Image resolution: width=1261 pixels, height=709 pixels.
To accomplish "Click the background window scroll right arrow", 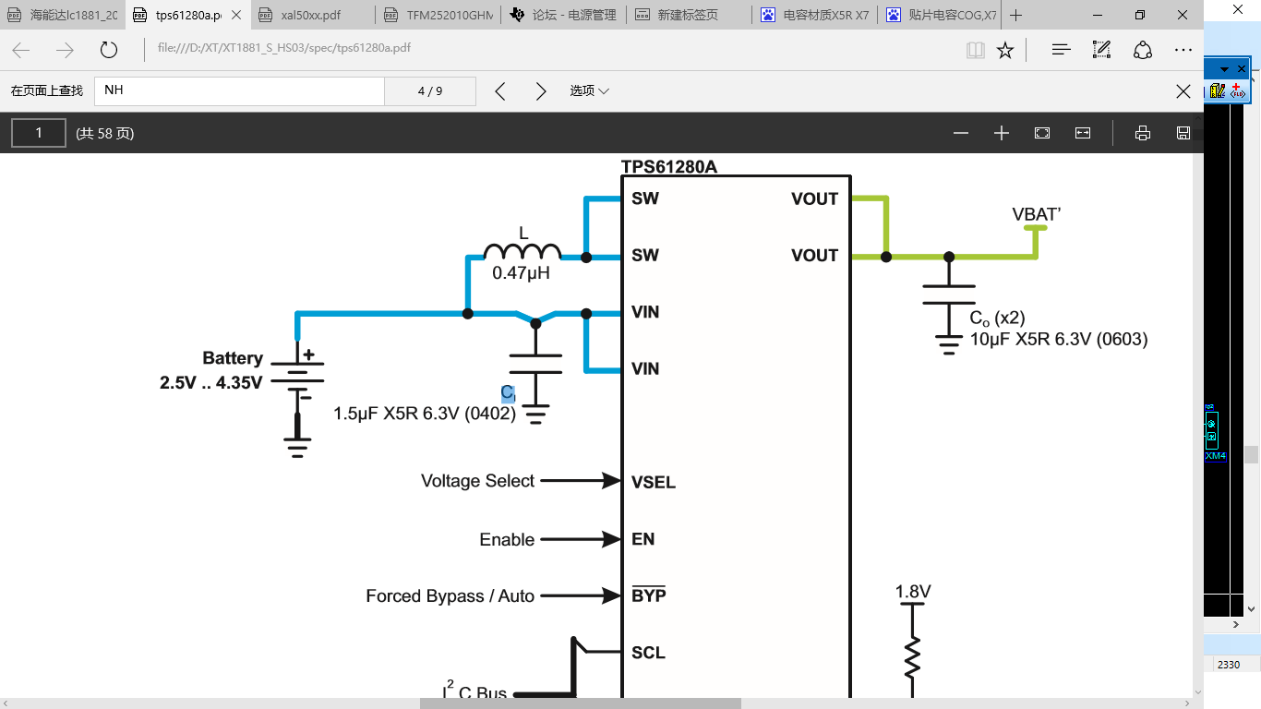I will coord(1237,625).
